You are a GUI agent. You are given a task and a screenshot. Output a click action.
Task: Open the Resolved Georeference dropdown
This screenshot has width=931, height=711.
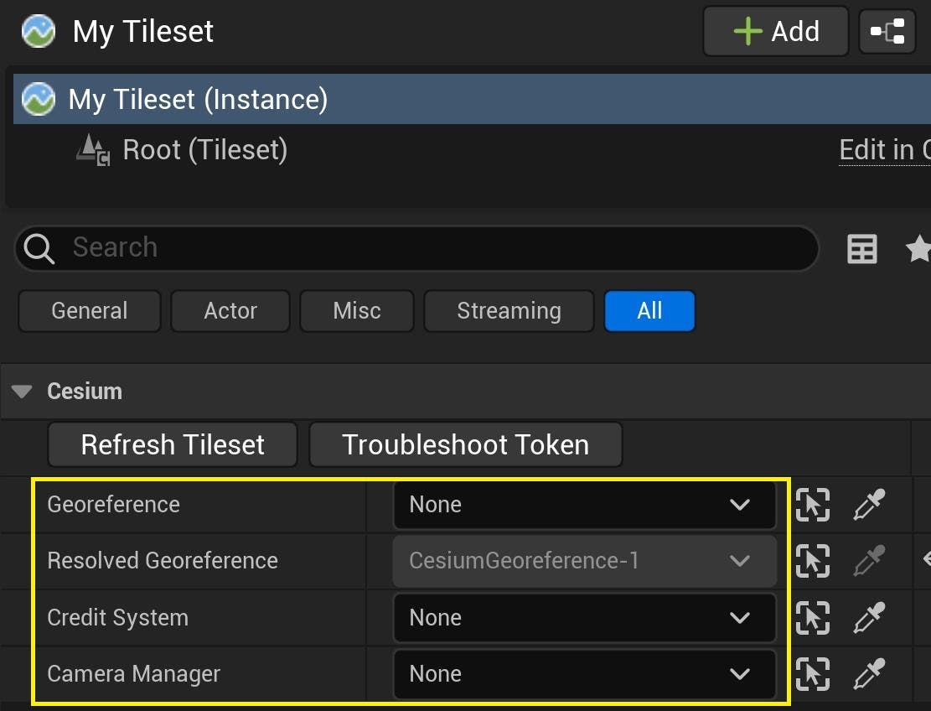coord(584,561)
